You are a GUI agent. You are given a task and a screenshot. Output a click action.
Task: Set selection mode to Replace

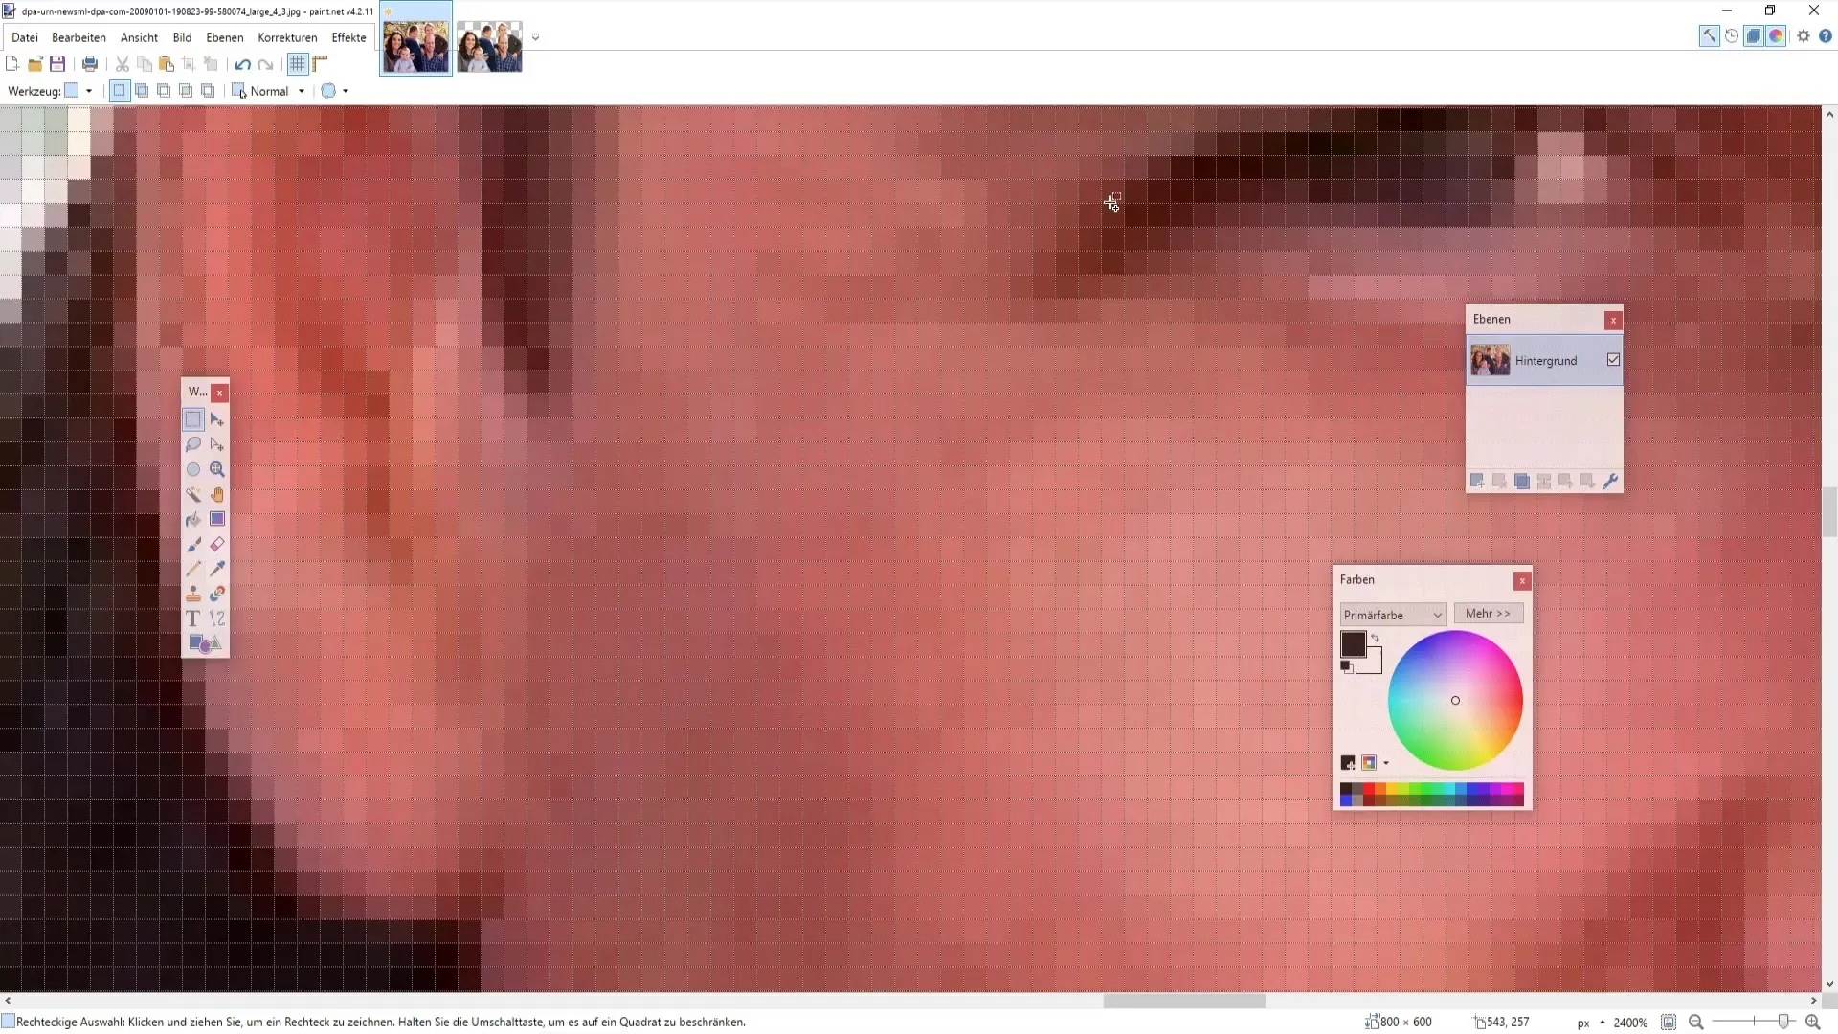[119, 91]
